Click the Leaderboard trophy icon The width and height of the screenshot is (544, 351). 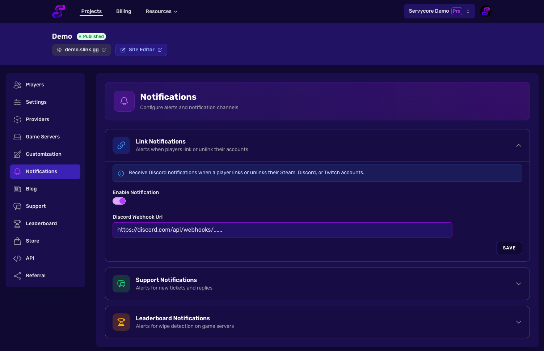pos(17,223)
